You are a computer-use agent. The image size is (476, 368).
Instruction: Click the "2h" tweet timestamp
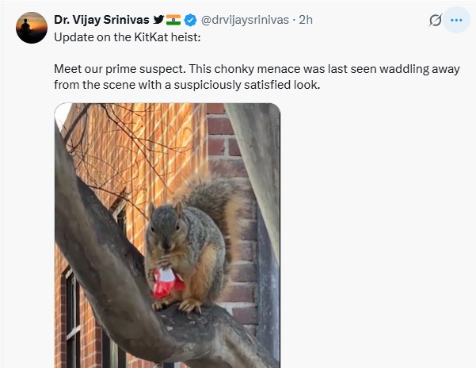306,20
